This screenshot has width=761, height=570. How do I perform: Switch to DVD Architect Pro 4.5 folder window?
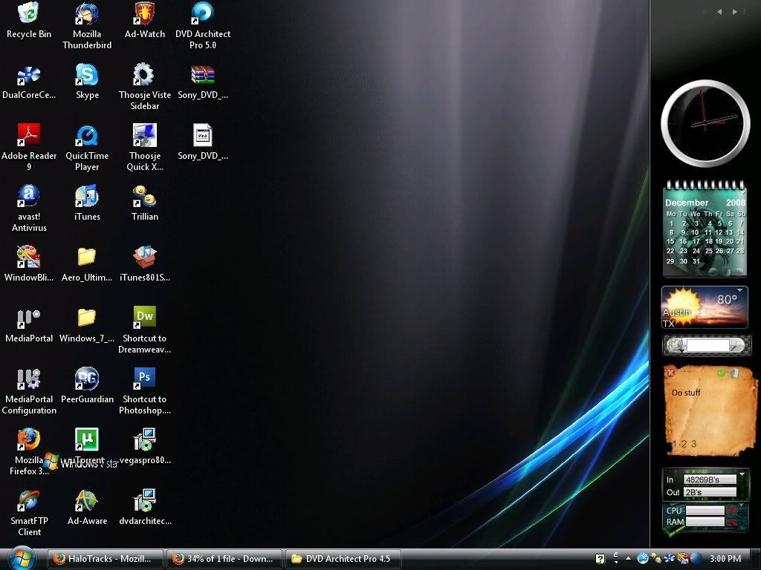343,559
